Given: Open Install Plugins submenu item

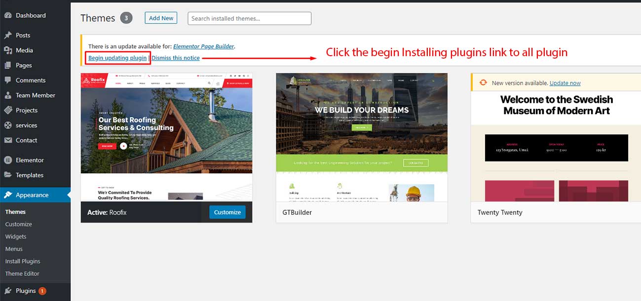Looking at the screenshot, I should coord(23,261).
